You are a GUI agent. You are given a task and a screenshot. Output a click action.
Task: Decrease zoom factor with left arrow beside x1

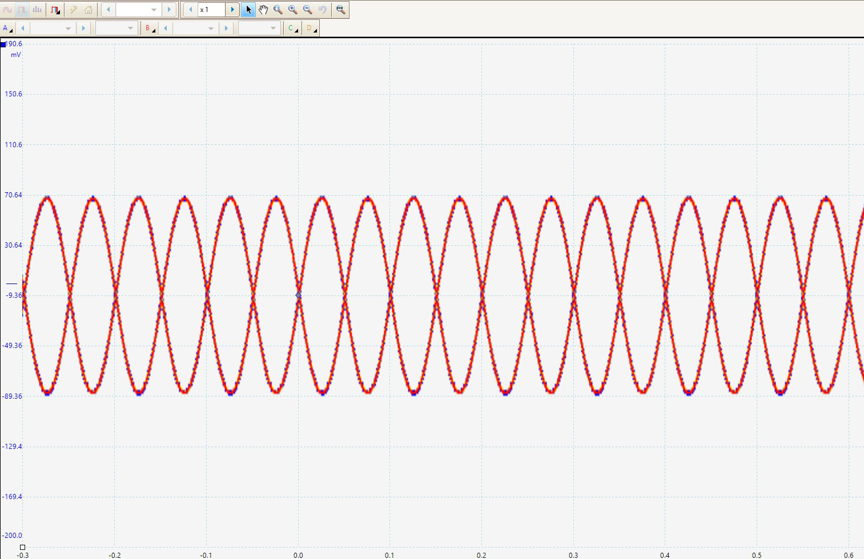click(191, 10)
